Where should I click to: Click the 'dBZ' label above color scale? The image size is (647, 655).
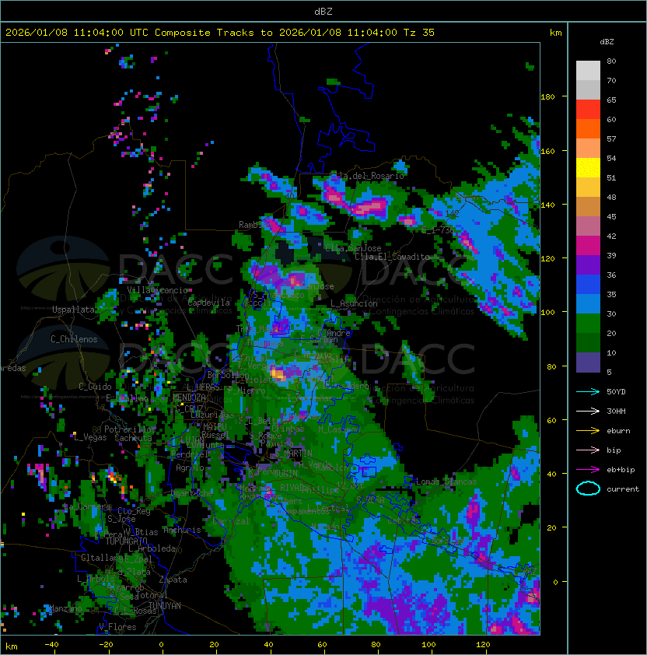click(607, 42)
